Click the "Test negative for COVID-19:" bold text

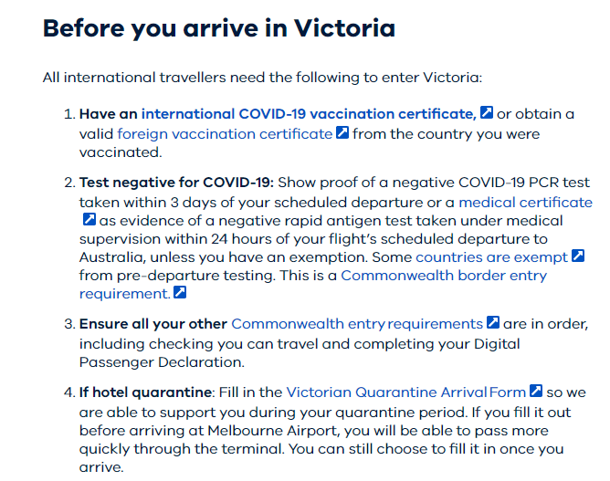point(176,183)
